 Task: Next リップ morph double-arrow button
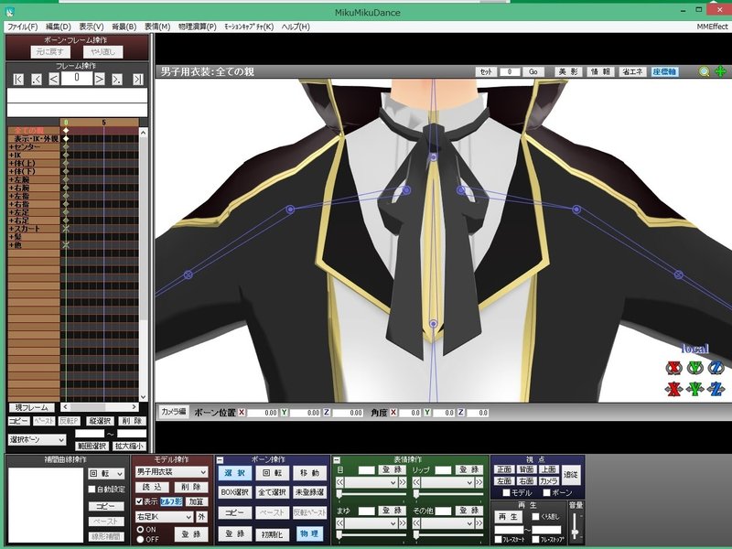pyautogui.click(x=479, y=482)
